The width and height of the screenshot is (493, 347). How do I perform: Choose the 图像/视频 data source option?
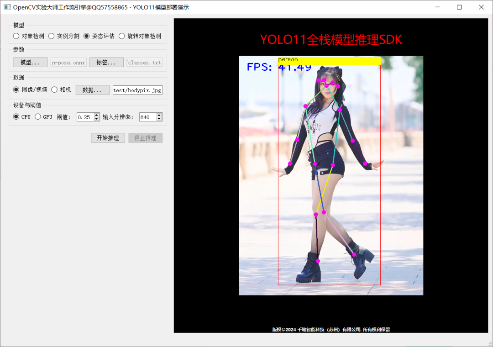[x=30, y=89]
